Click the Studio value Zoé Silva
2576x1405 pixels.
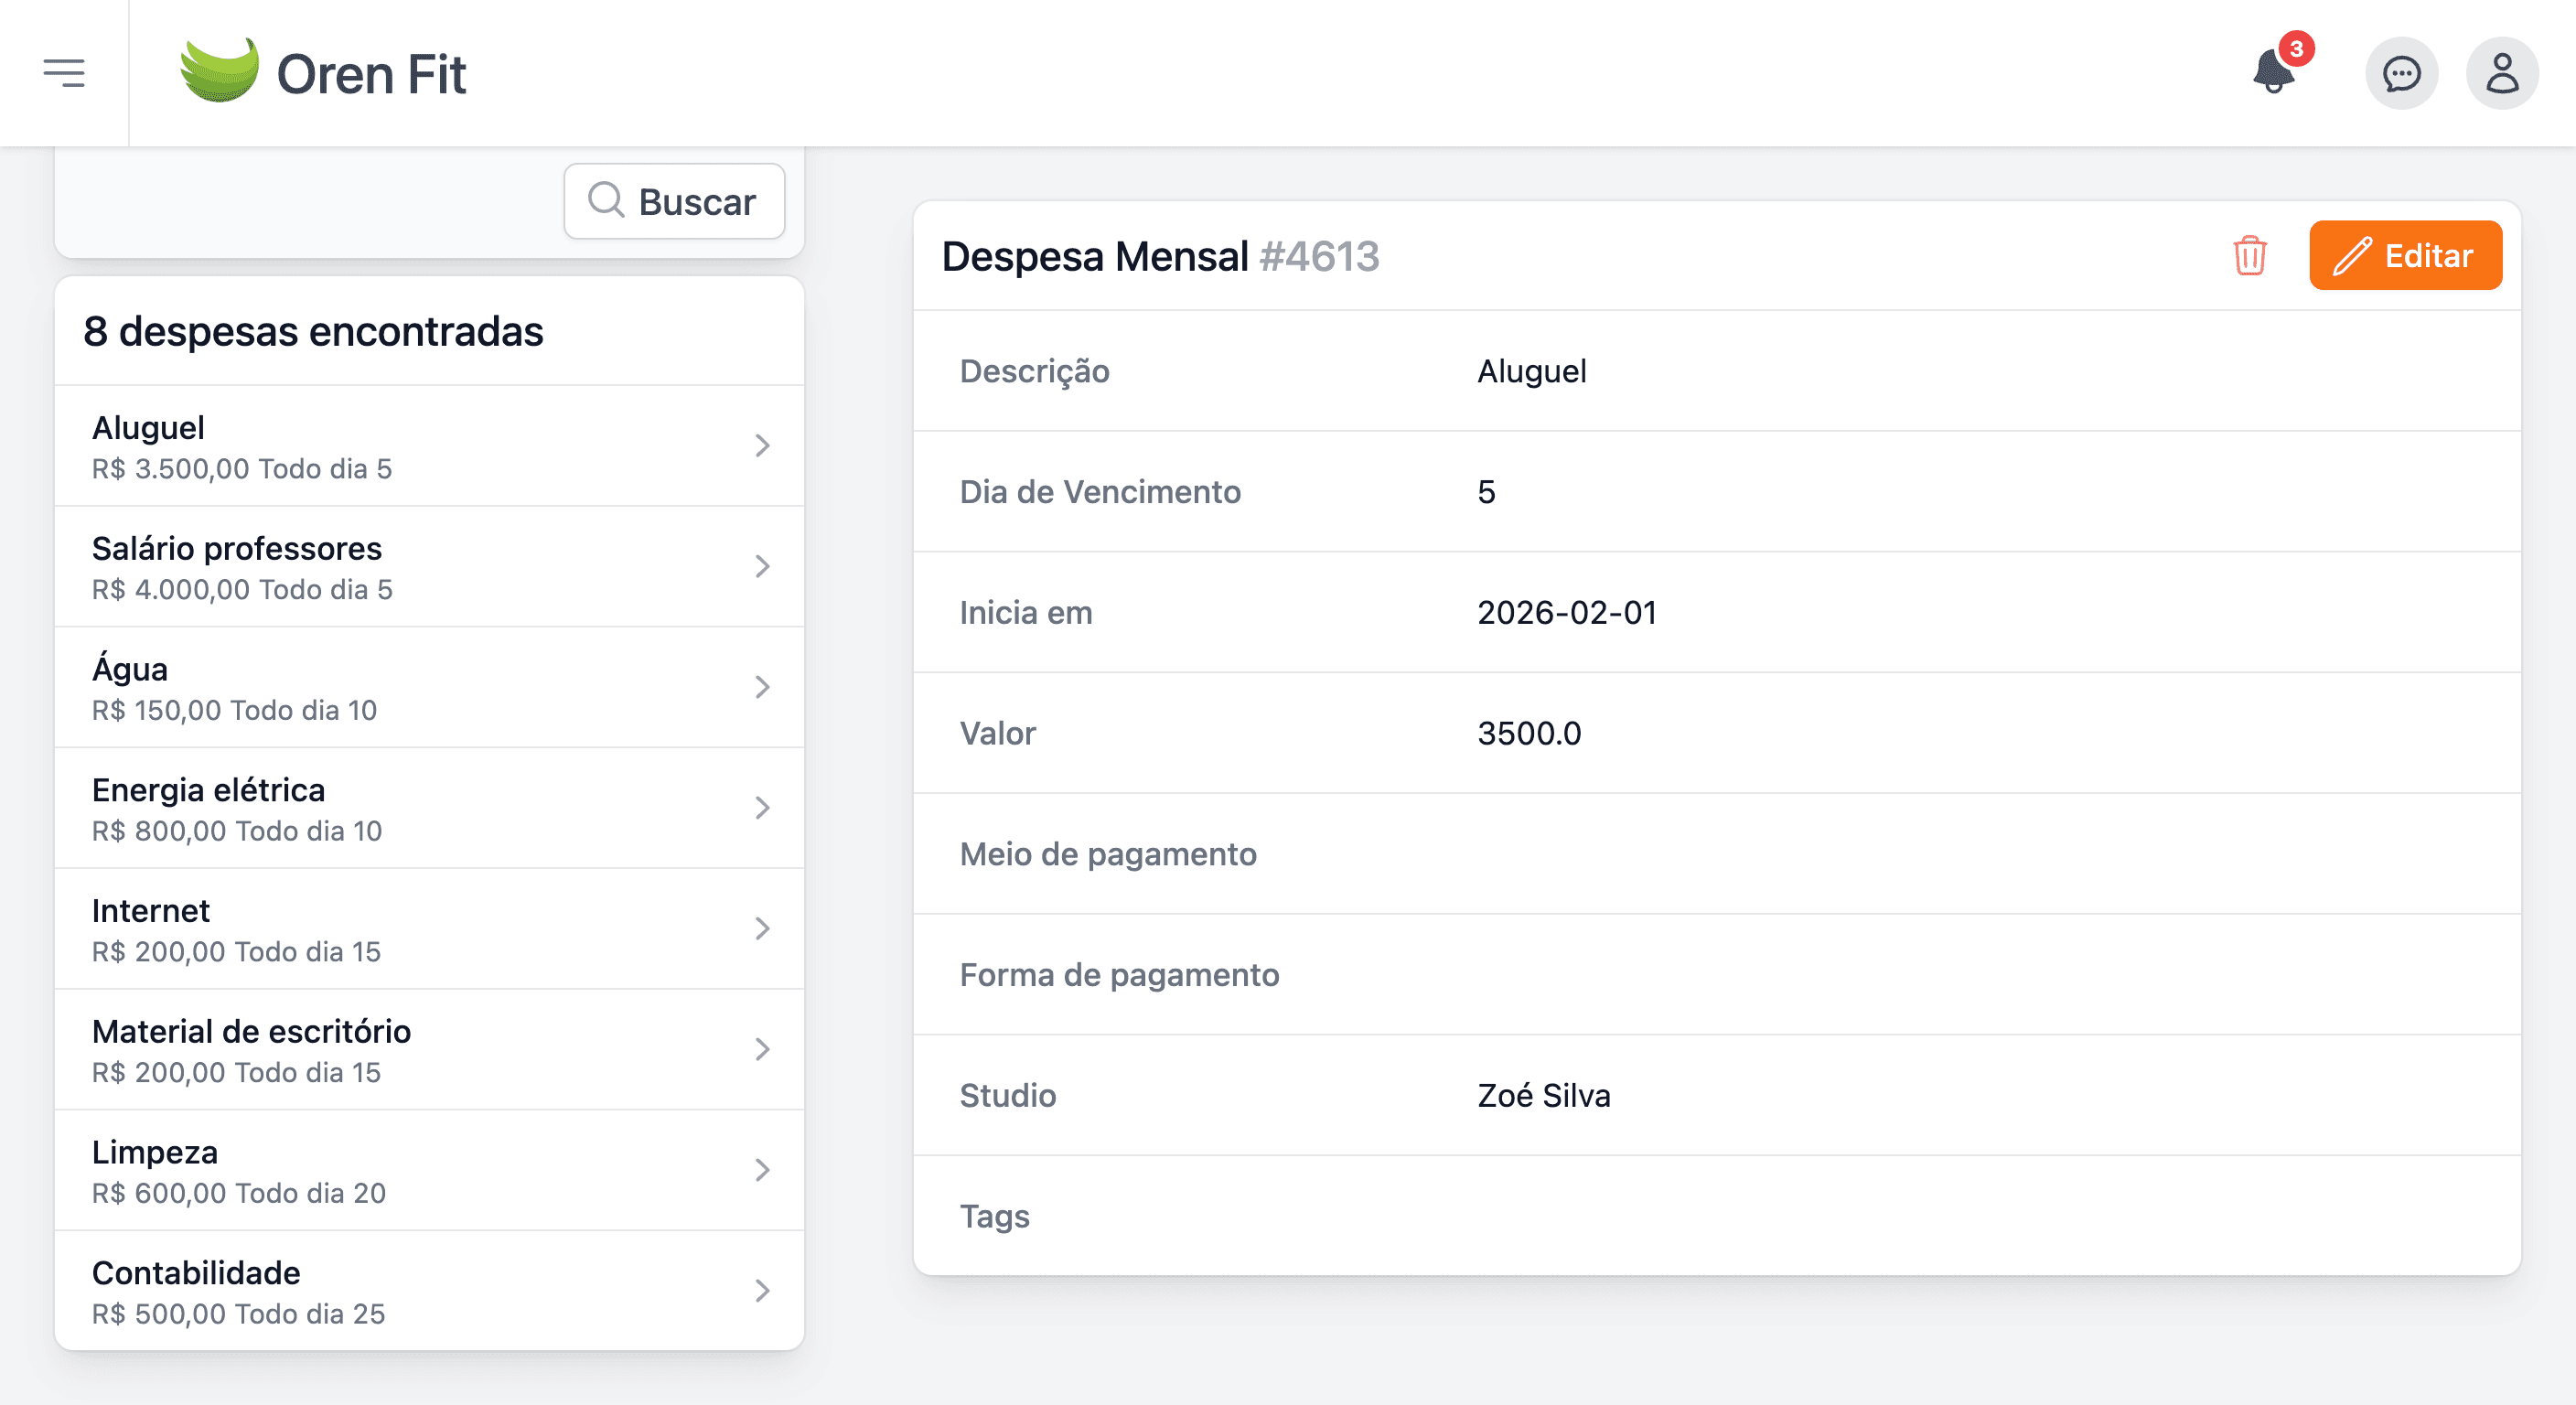point(1544,1096)
